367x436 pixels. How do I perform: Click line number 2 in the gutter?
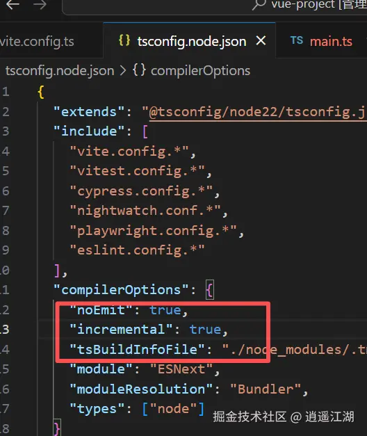pos(6,112)
